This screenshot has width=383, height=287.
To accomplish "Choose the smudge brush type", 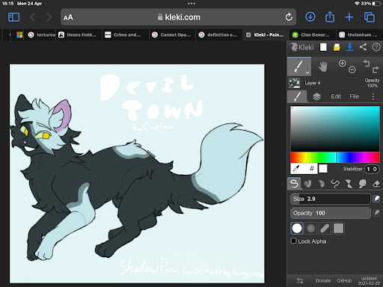I will coord(362,184).
